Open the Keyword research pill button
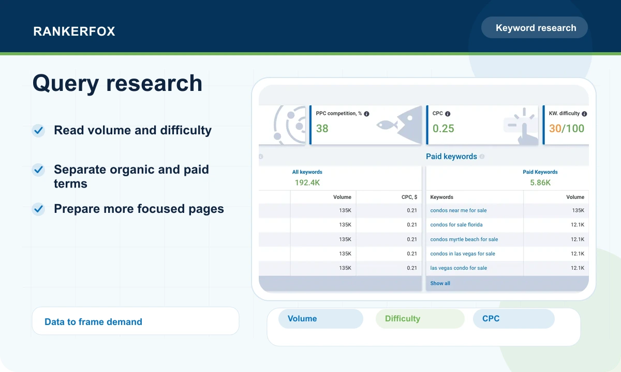The image size is (621, 372). click(x=535, y=28)
